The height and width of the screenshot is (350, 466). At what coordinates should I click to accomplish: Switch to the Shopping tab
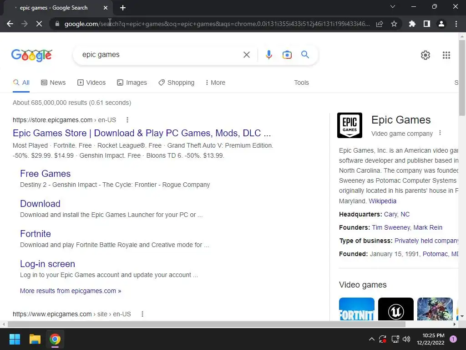point(176,82)
